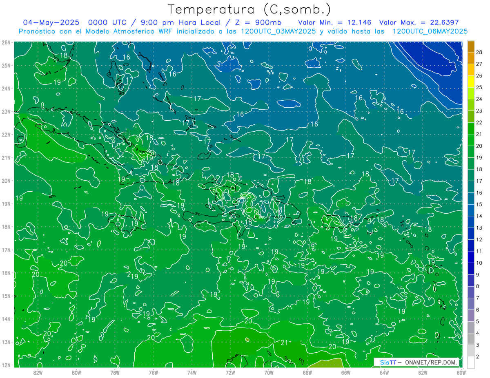Click the legend scale label 12
This screenshot has width=490, height=378.
click(479, 239)
